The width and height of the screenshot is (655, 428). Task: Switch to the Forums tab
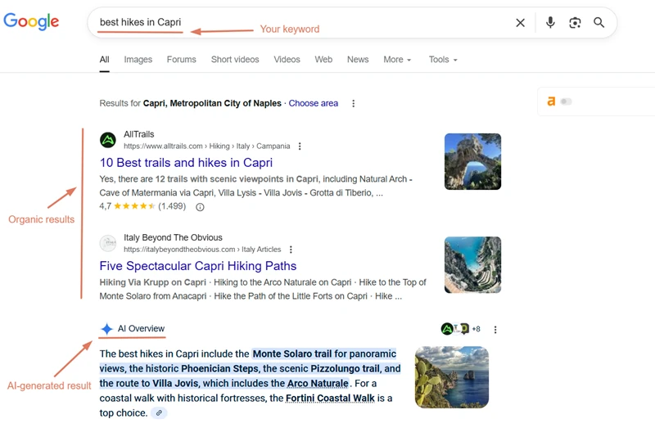181,59
